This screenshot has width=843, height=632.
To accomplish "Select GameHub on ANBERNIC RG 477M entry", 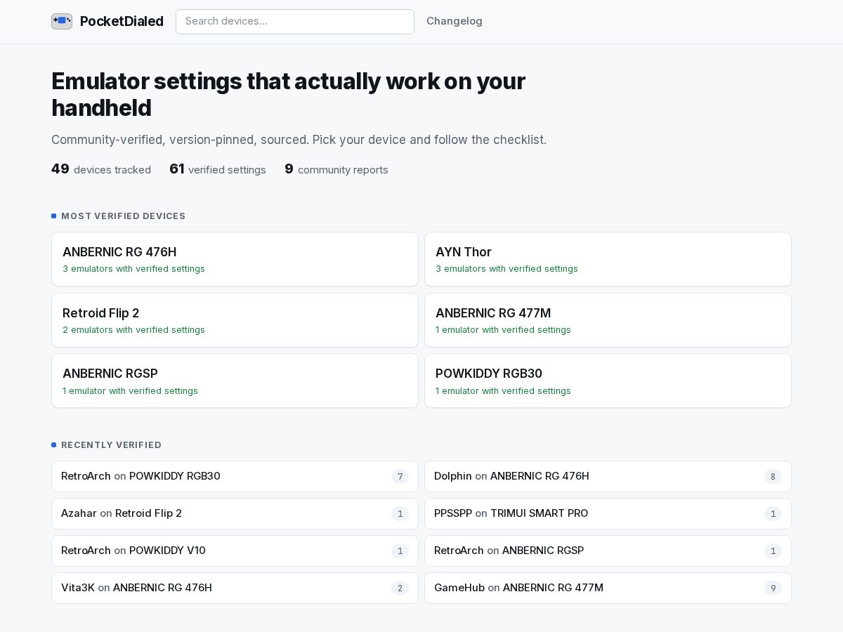I will tap(608, 588).
